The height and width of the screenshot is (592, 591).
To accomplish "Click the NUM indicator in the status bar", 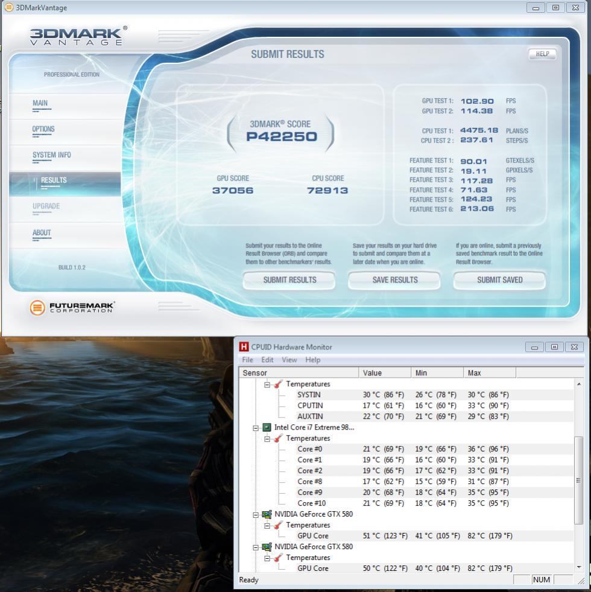I will (541, 580).
